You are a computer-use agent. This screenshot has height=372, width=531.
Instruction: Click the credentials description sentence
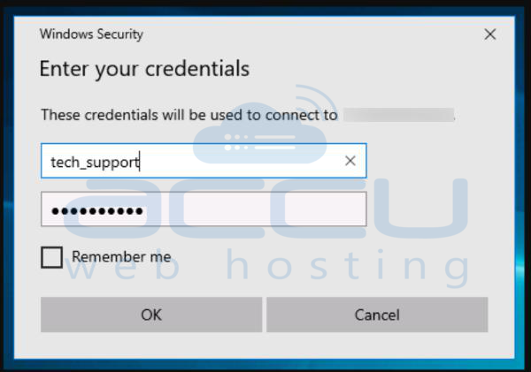189,115
